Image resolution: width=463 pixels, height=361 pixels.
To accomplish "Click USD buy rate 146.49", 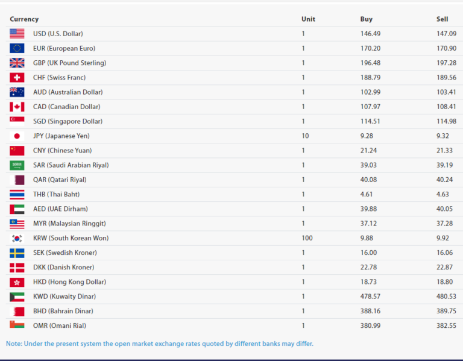I will pyautogui.click(x=370, y=34).
